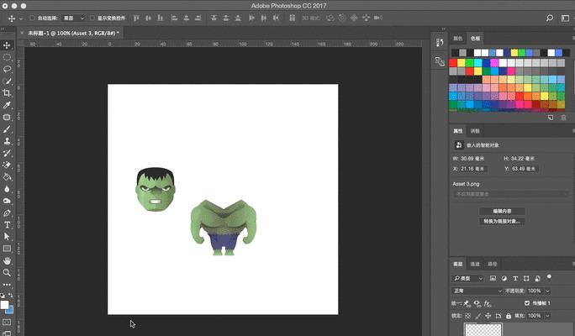This screenshot has height=336, width=575.
Task: Switch to the Color tab
Action: click(x=457, y=38)
